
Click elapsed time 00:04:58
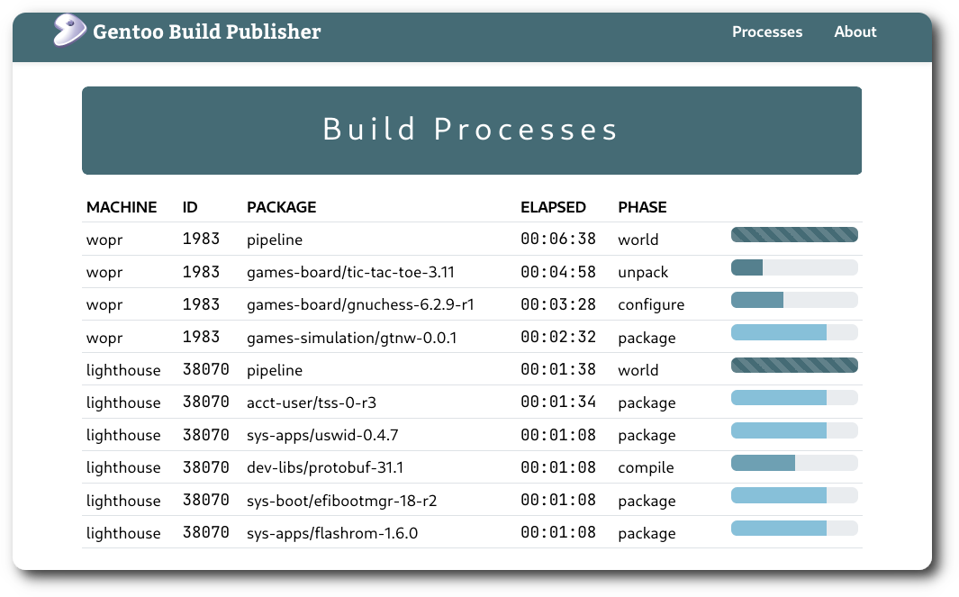coord(557,272)
